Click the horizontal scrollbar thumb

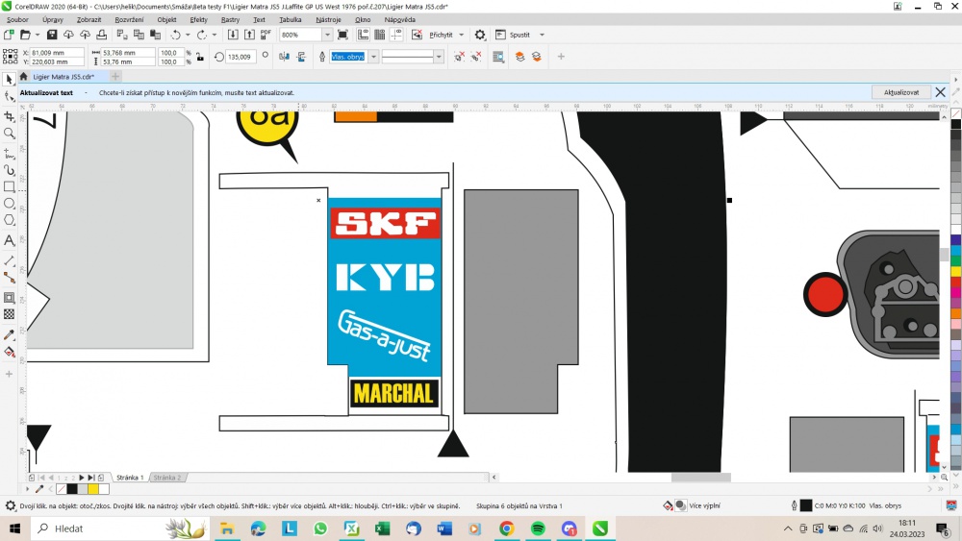point(700,478)
